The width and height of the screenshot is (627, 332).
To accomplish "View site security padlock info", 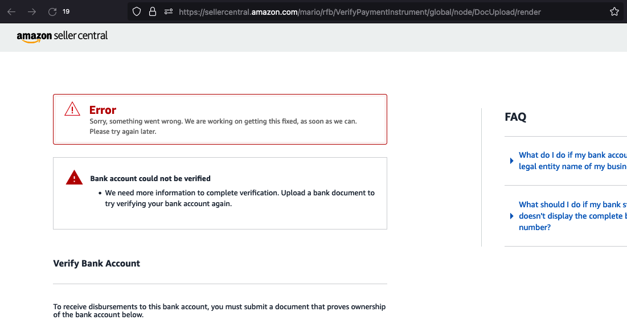I will pos(153,12).
